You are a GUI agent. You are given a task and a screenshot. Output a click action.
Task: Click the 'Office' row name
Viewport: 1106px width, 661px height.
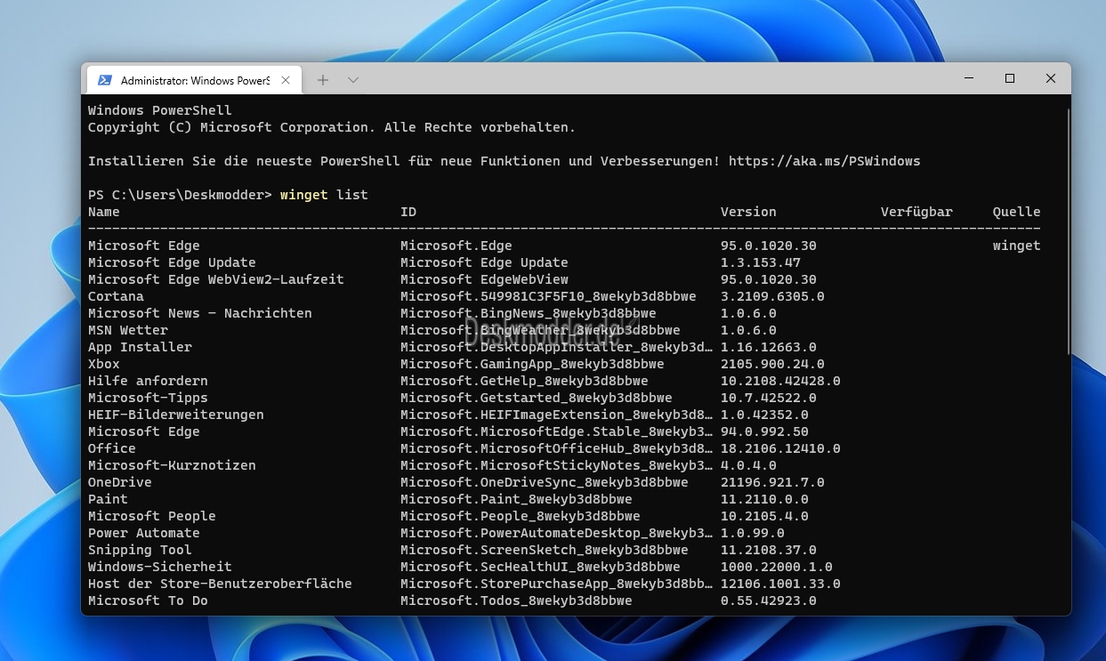(x=112, y=448)
